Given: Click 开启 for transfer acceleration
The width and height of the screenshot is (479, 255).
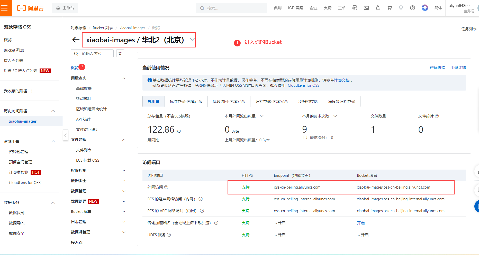Looking at the screenshot, I should click(x=361, y=223).
